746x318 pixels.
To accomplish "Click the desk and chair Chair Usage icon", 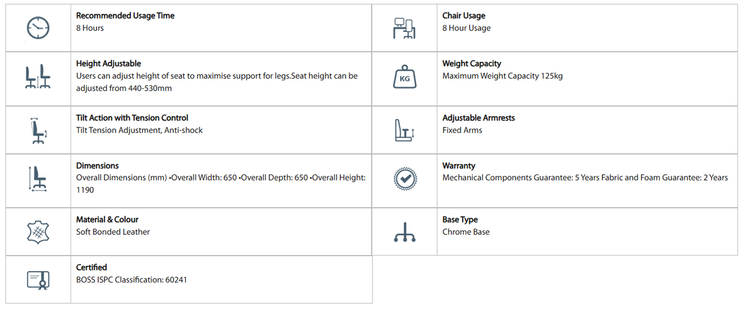I will pos(404,28).
